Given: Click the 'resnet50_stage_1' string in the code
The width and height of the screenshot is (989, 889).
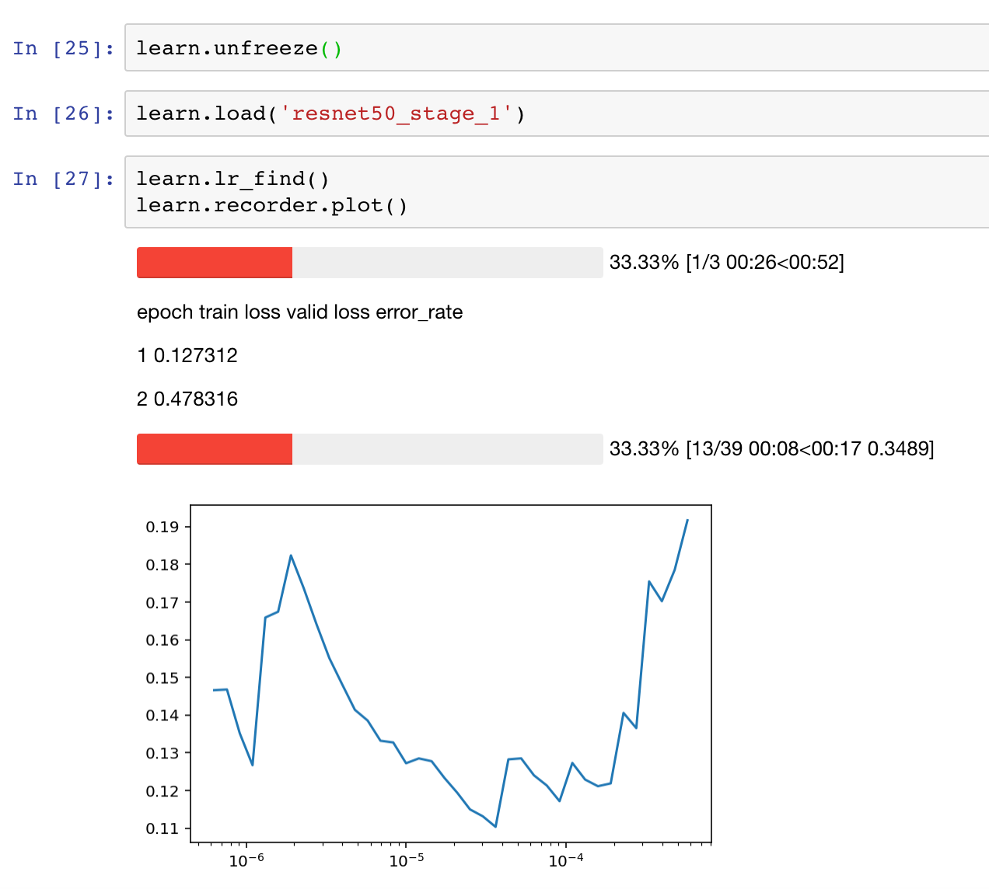Looking at the screenshot, I should point(397,113).
